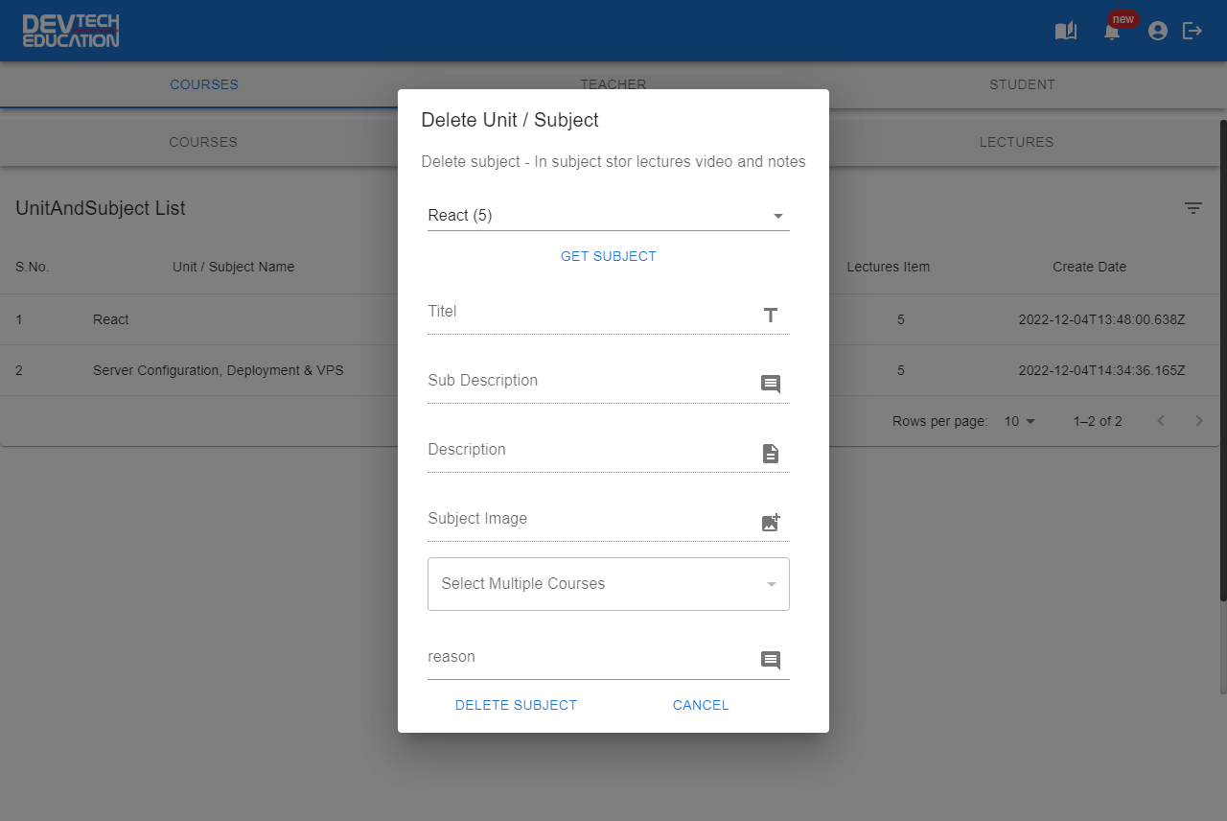Open notifications bell icon
The image size is (1227, 821).
point(1112,33)
